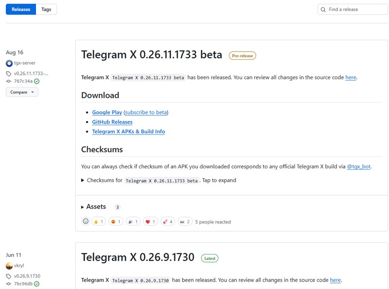Click the search magnifier in Find a release

point(323,9)
